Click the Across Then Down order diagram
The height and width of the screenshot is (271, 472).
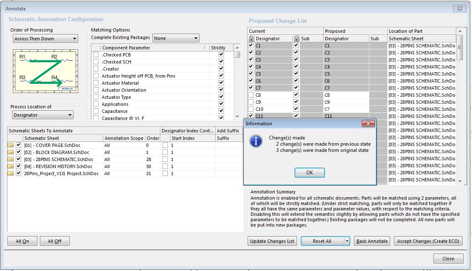pos(45,71)
